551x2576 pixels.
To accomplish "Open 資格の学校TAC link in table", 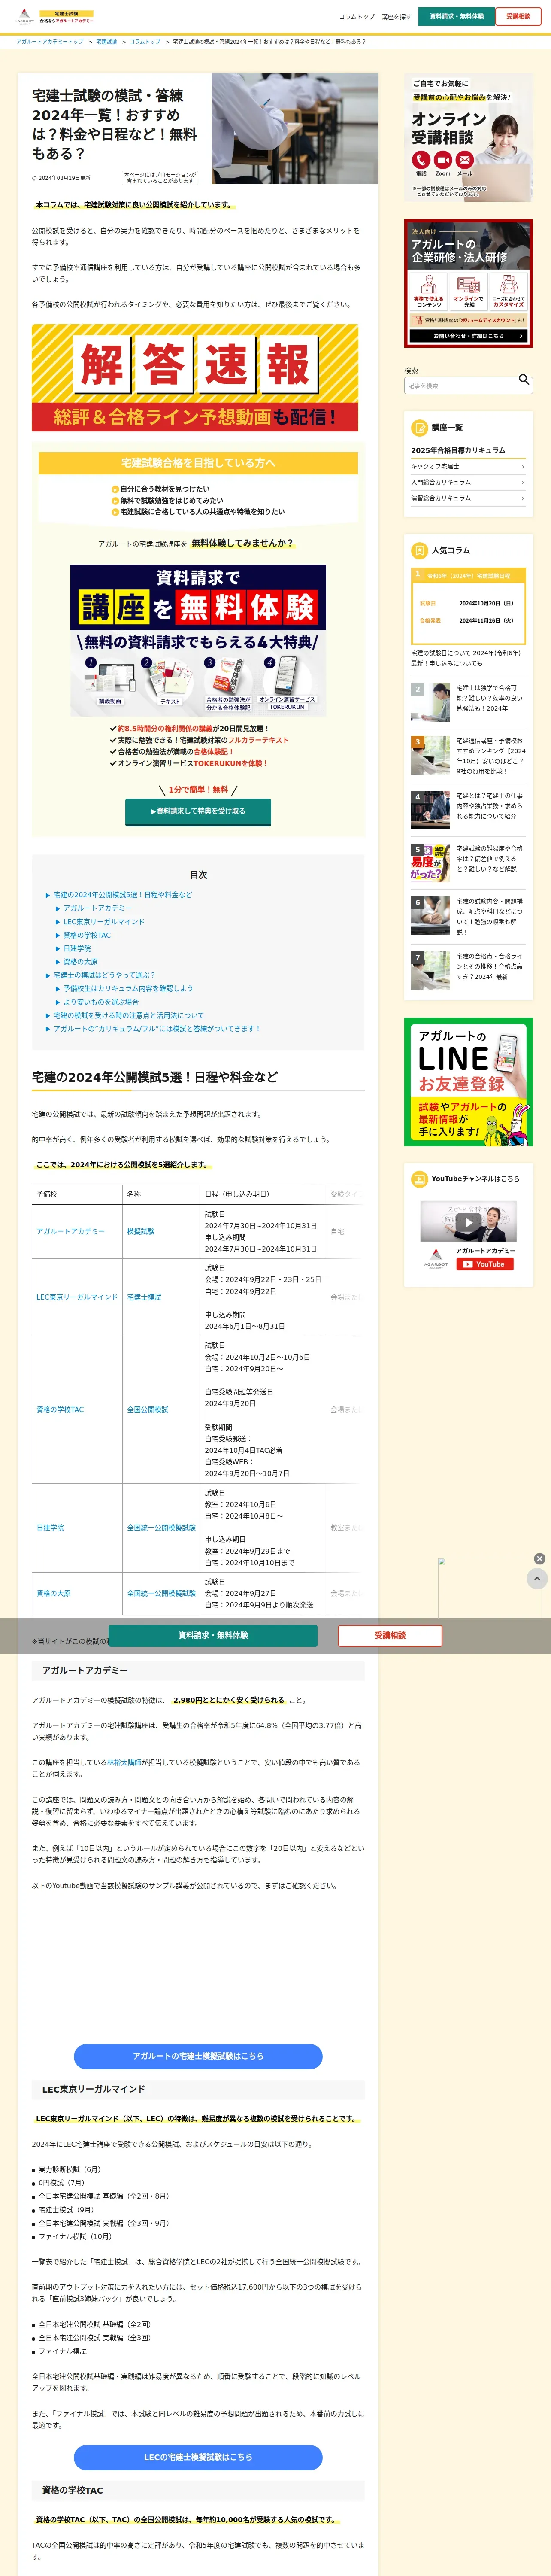I will (x=60, y=1410).
